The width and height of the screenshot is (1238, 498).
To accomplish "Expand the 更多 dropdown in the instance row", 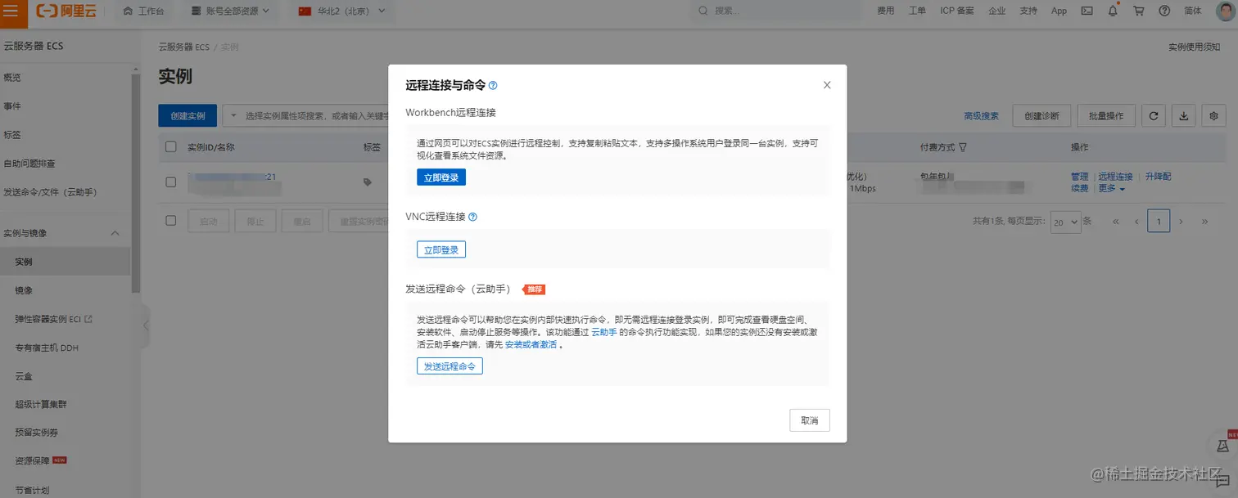I will click(1111, 189).
